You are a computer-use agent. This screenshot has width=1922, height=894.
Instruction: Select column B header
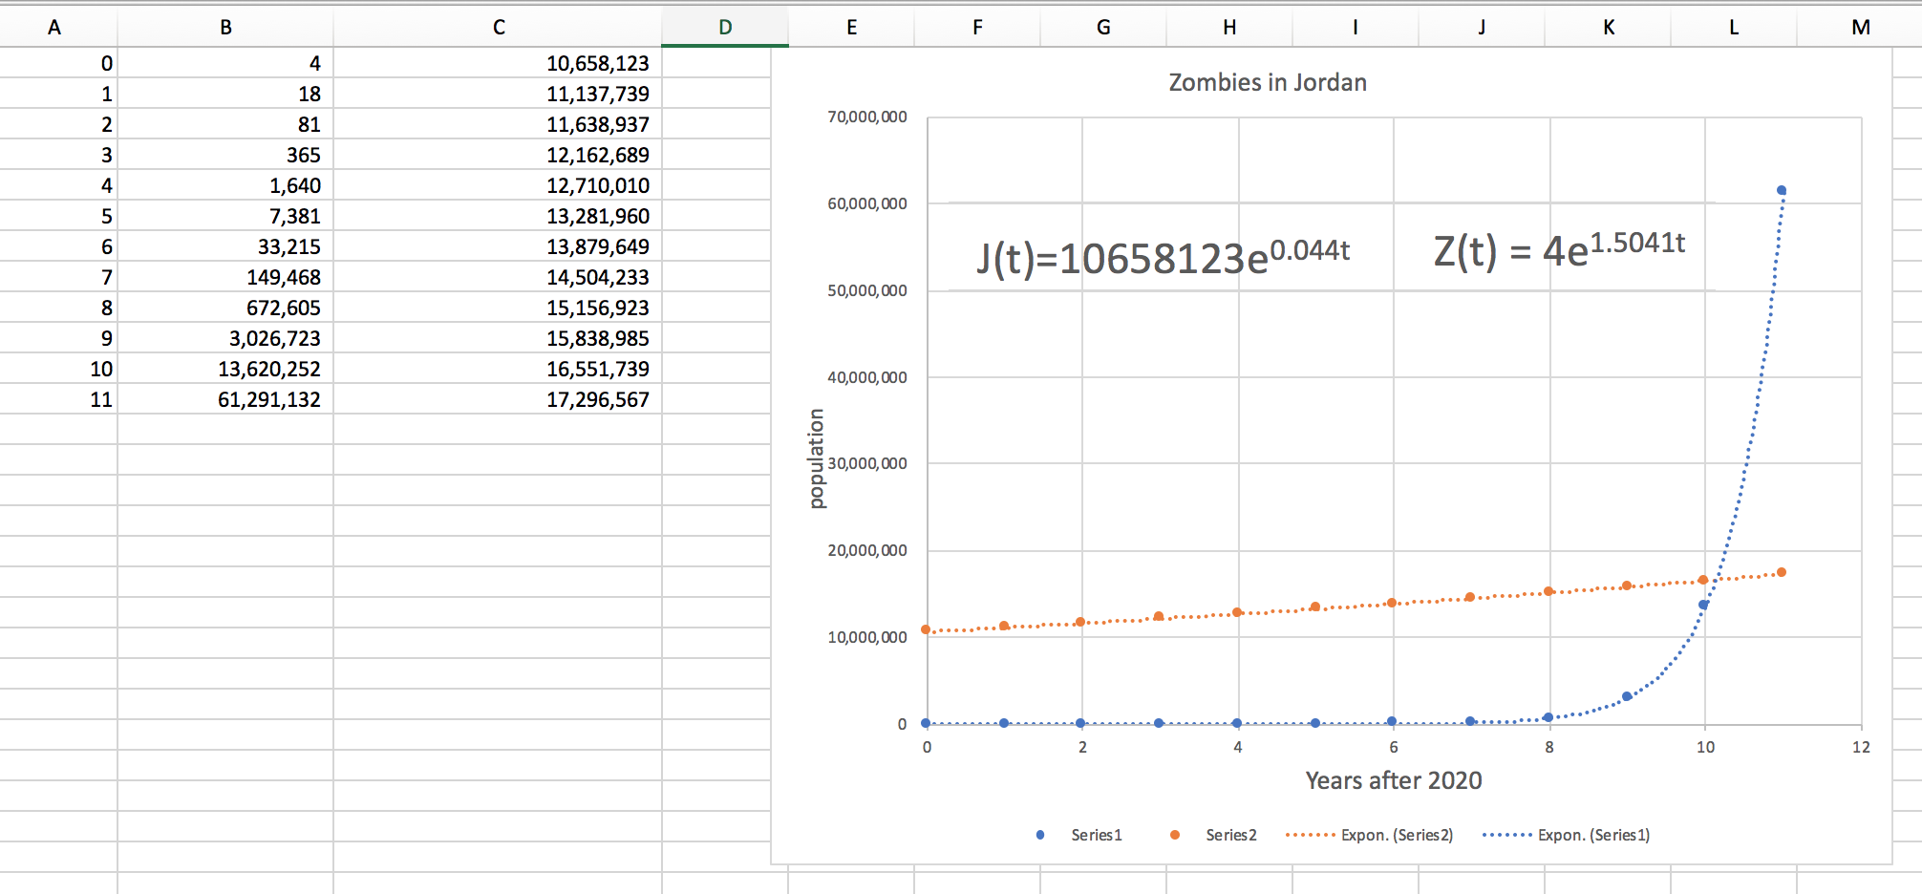click(x=225, y=27)
